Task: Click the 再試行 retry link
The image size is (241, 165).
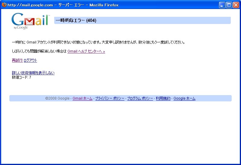Action: 17,60
